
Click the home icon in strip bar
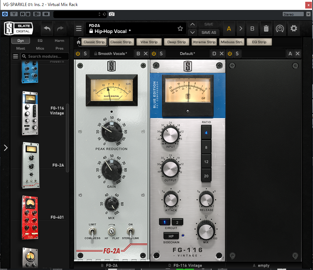(78, 42)
